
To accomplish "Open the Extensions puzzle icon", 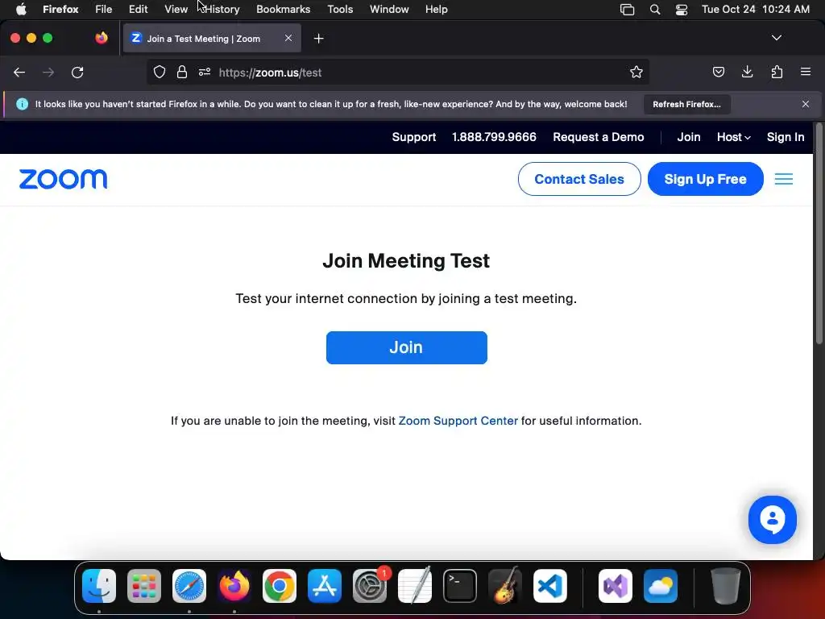I will 777,72.
